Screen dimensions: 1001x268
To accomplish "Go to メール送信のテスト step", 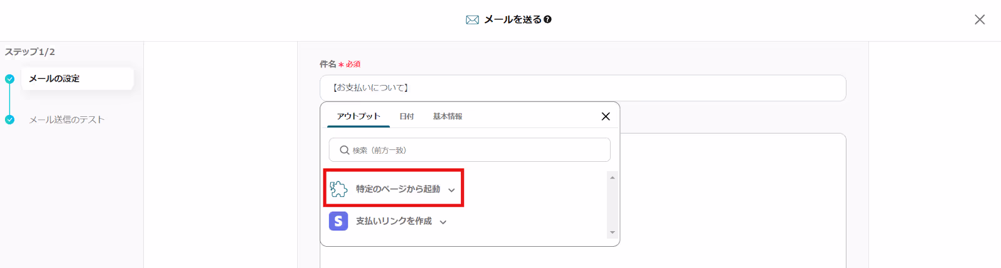I will (67, 120).
